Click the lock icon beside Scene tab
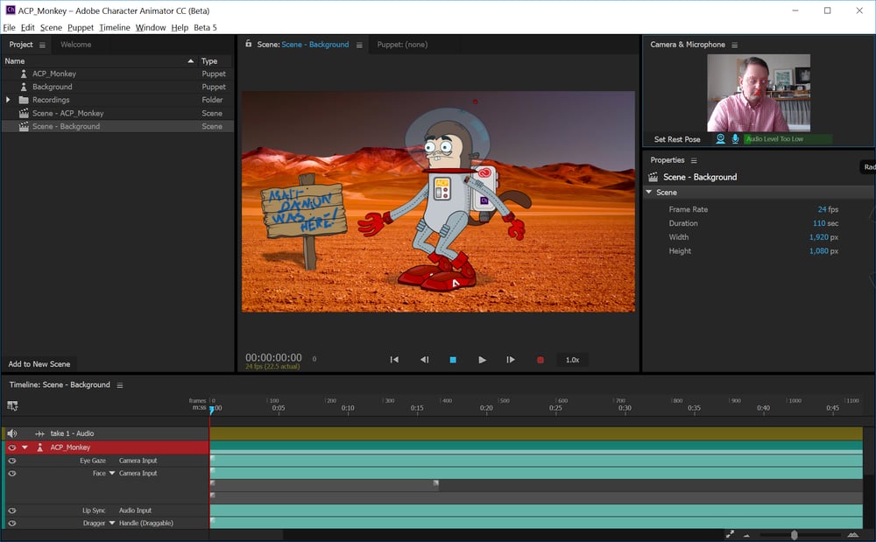876x542 pixels. 249,44
